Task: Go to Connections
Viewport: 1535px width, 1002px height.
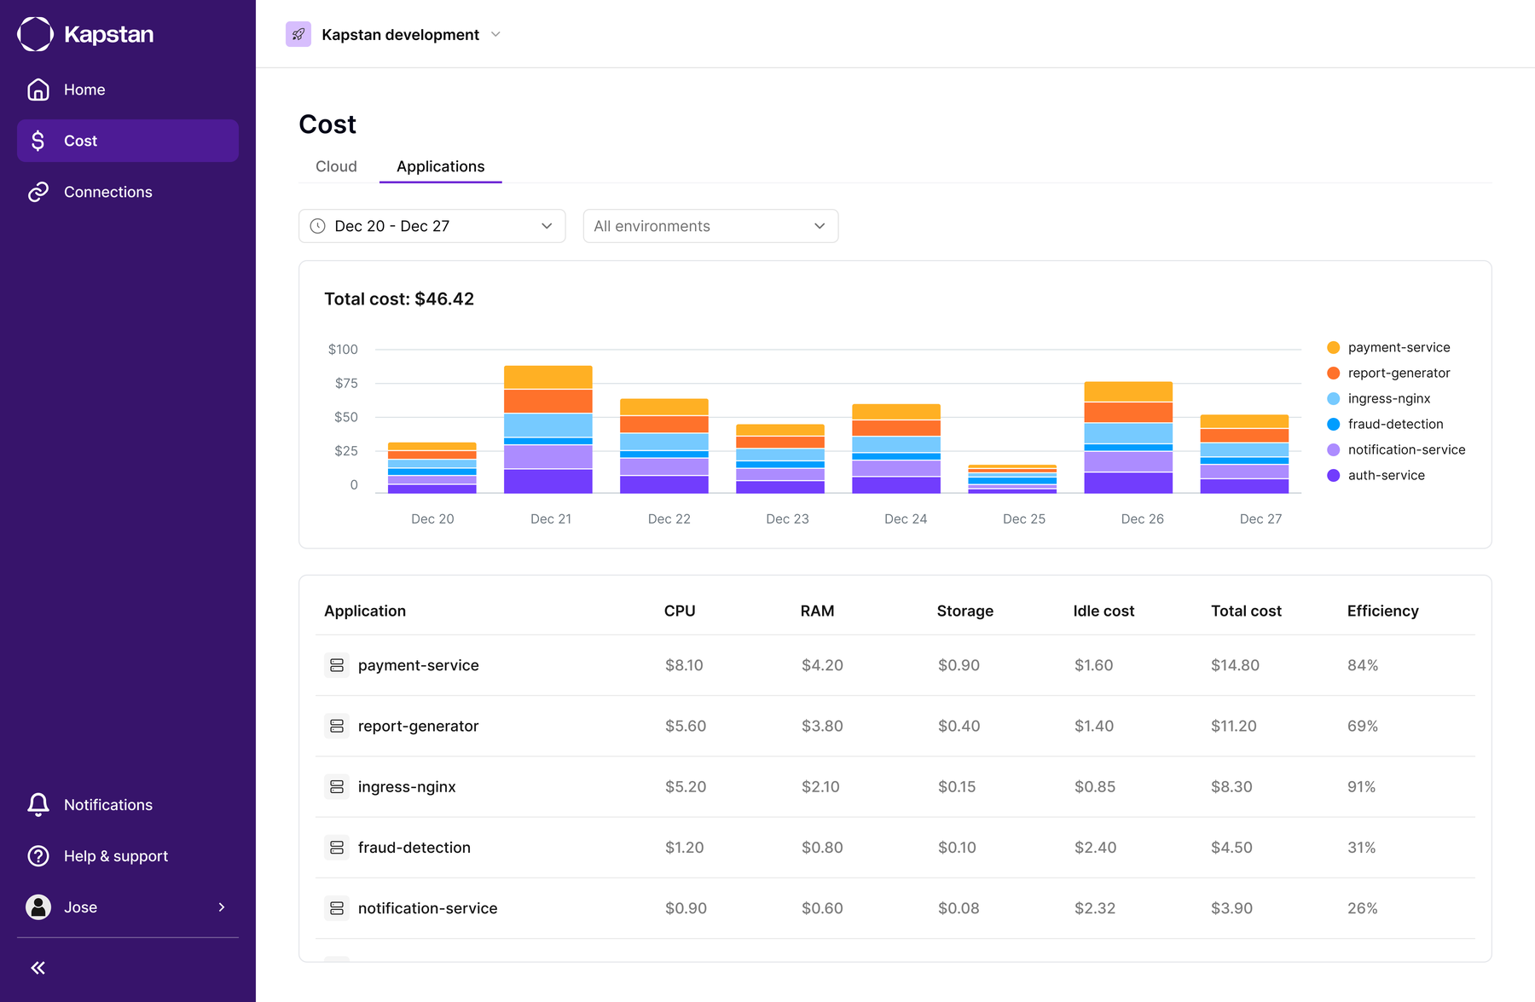Action: [128, 192]
